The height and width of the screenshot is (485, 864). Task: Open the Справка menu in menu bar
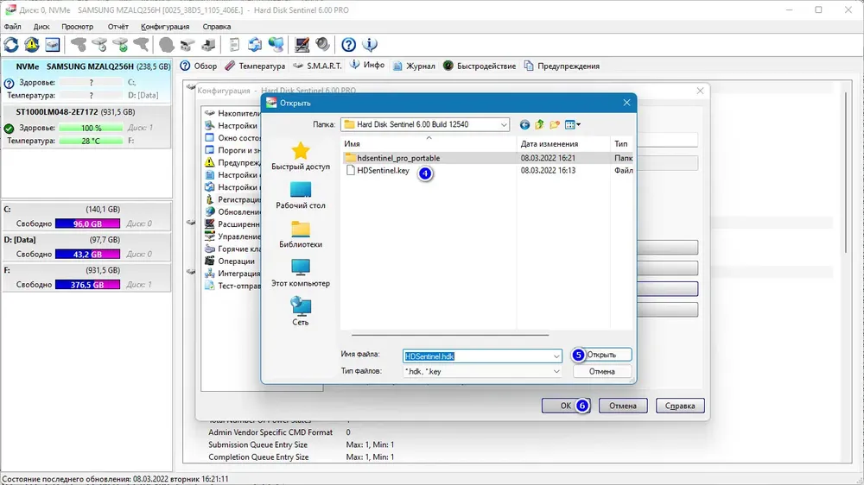pyautogui.click(x=217, y=27)
